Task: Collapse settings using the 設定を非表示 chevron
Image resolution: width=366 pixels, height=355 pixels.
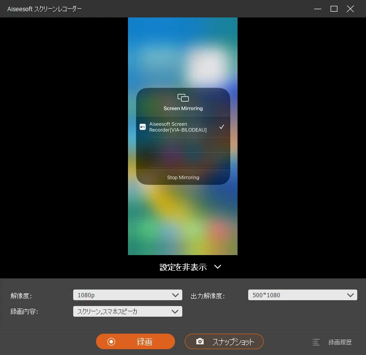Action: [218, 267]
